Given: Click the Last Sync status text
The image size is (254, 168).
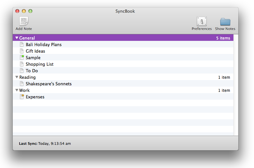Looking at the screenshot, I should [x=45, y=143].
